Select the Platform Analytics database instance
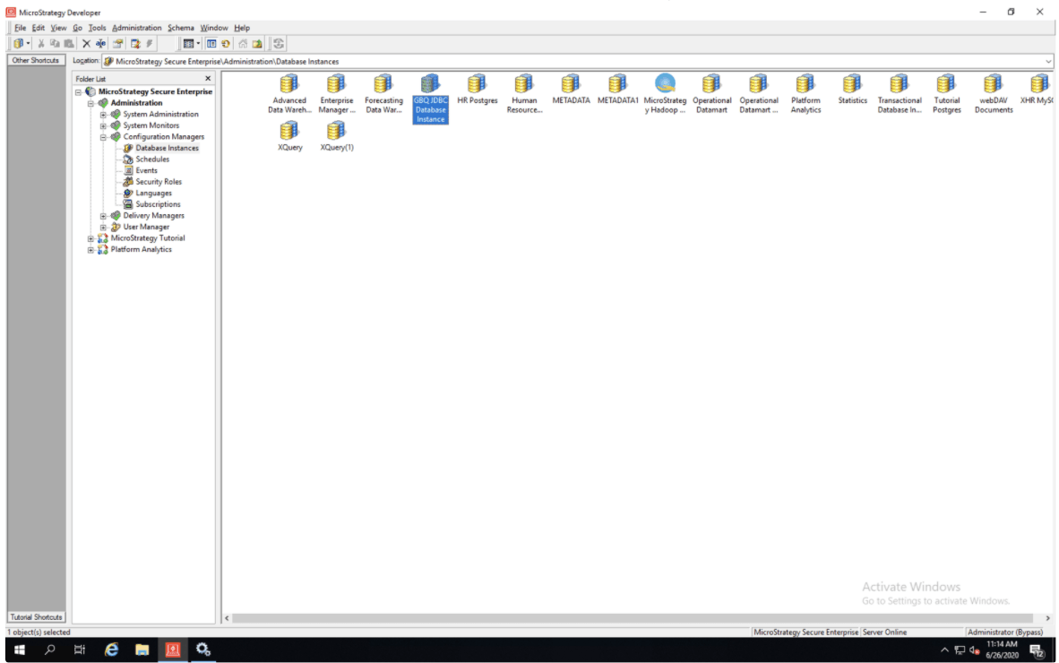This screenshot has width=1059, height=663. [805, 85]
